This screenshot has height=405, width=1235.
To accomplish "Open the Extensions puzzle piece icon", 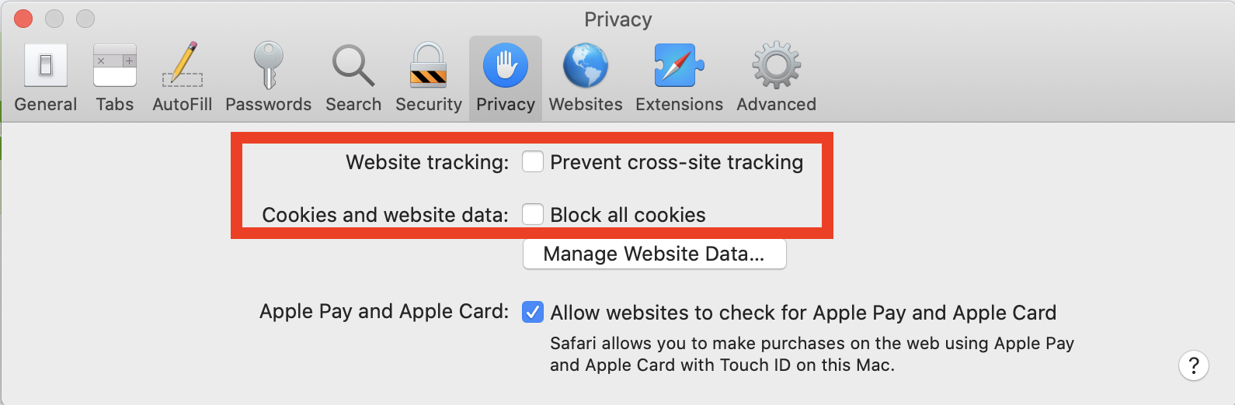I will 679,65.
